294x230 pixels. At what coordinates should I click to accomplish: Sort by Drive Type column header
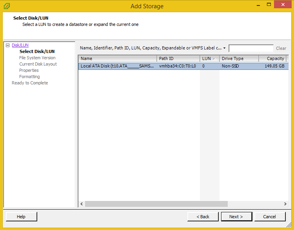coord(238,58)
